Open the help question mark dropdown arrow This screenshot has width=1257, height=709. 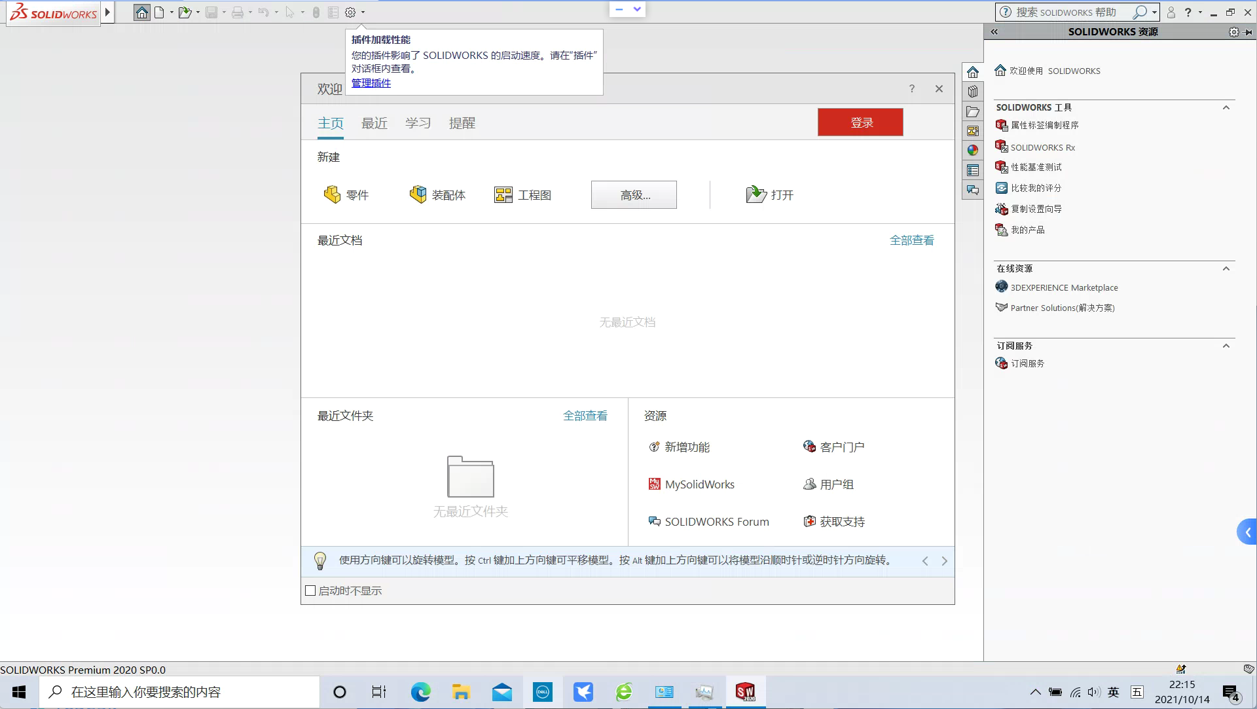click(x=1200, y=12)
